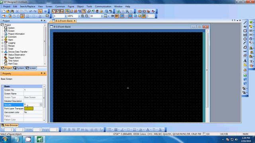This screenshot has height=143, width=255.
Task: Click the Screen Name input field
Action: 33,94
